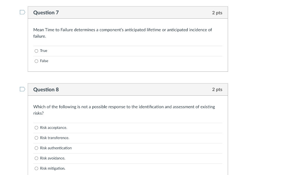
Task: Mark the Risk transference radio circle
Action: (x=36, y=138)
